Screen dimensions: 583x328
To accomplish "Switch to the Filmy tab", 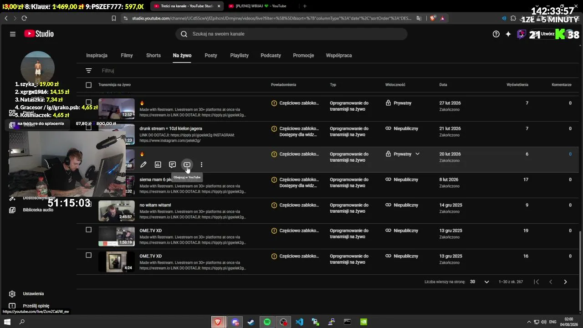I will point(127,56).
